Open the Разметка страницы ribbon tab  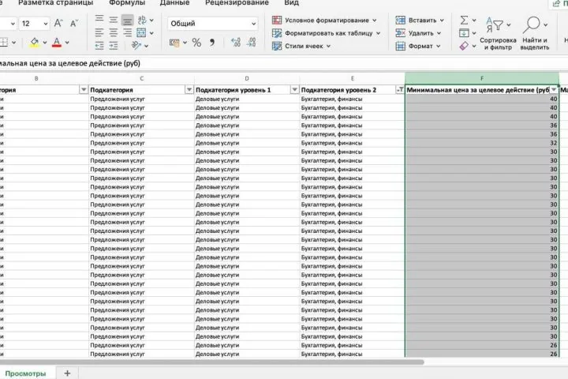click(x=55, y=3)
